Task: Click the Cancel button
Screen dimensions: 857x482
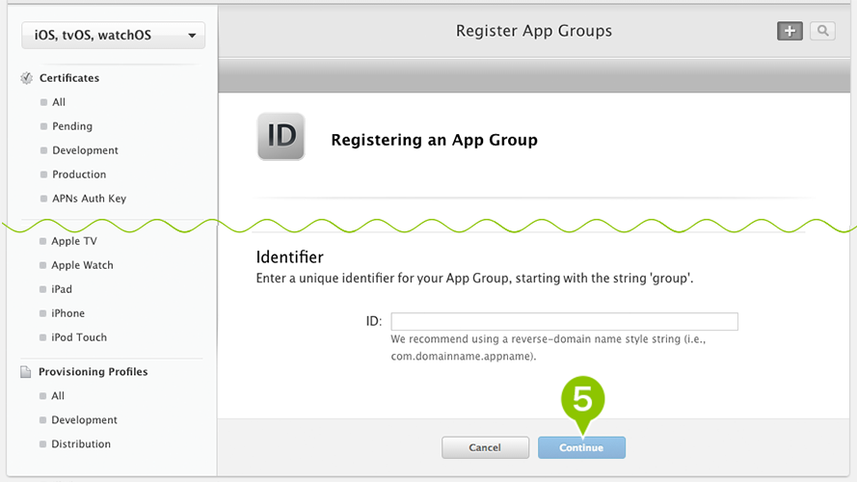Action: [485, 447]
